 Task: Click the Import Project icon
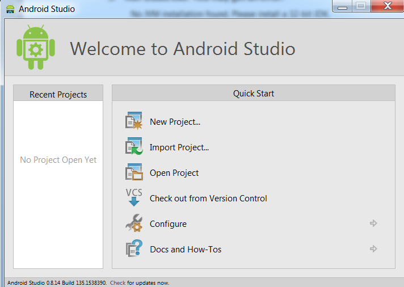[133, 147]
